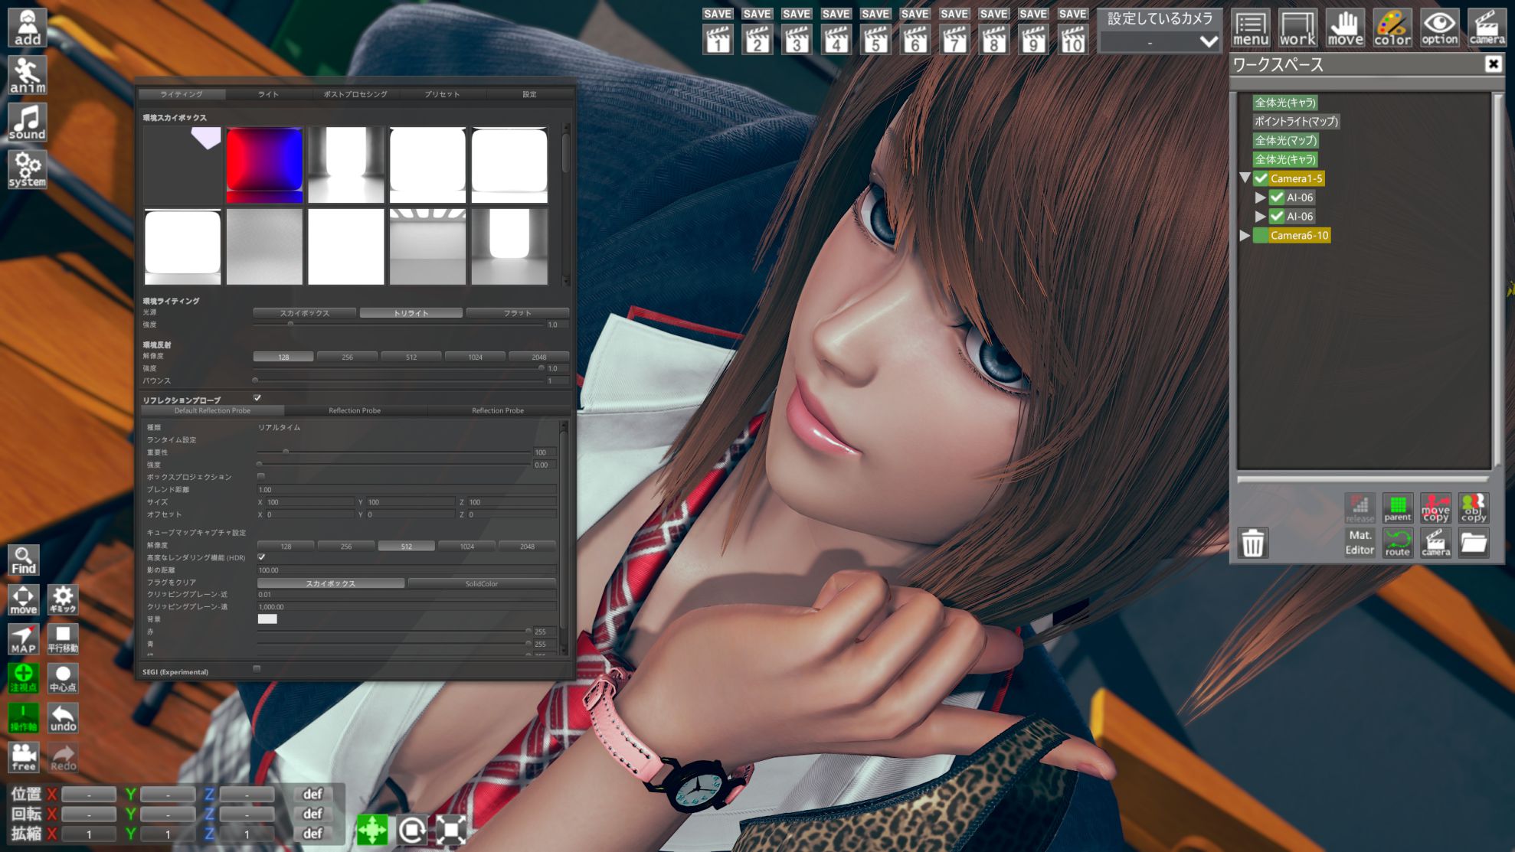Choose SolidColor clear flag
1515x852 pixels.
coord(482,583)
